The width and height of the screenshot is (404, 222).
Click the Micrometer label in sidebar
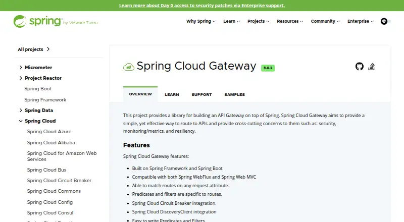pos(38,68)
